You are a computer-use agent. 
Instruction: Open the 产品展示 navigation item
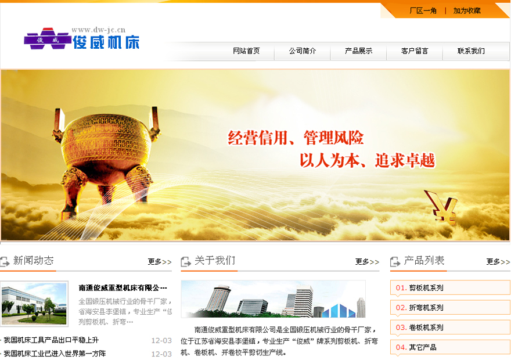tap(358, 51)
